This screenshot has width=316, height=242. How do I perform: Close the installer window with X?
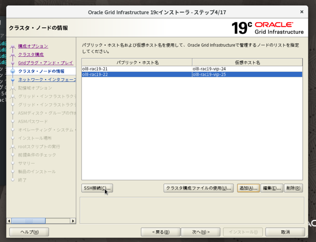(302, 12)
